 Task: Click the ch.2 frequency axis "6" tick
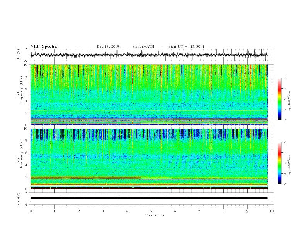pyautogui.click(x=27, y=153)
